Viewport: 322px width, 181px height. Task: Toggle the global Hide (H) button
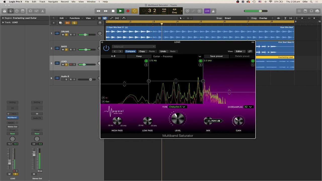pyautogui.click(x=67, y=23)
